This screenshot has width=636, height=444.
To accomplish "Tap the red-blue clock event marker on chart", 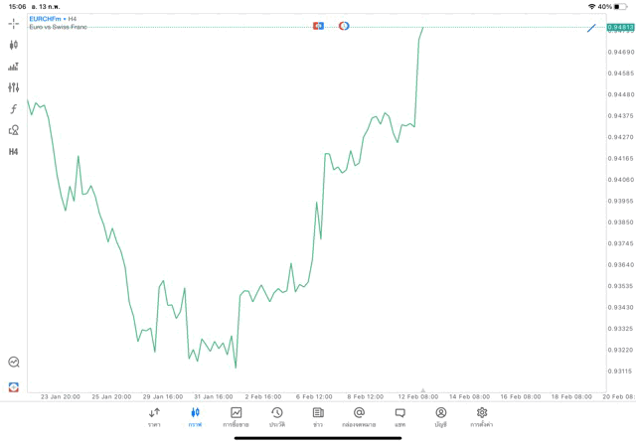I will 344,25.
